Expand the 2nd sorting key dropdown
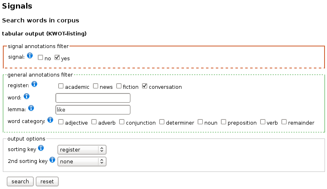The image size is (327, 189). (x=82, y=162)
